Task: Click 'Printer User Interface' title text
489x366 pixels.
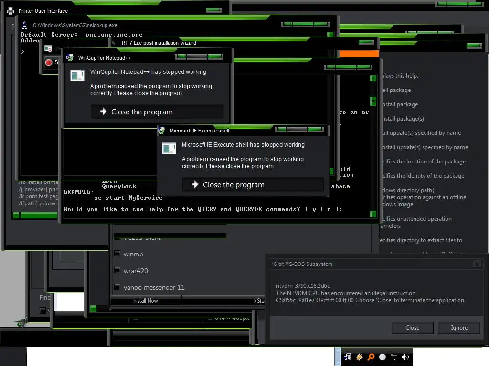Action: coord(43,11)
